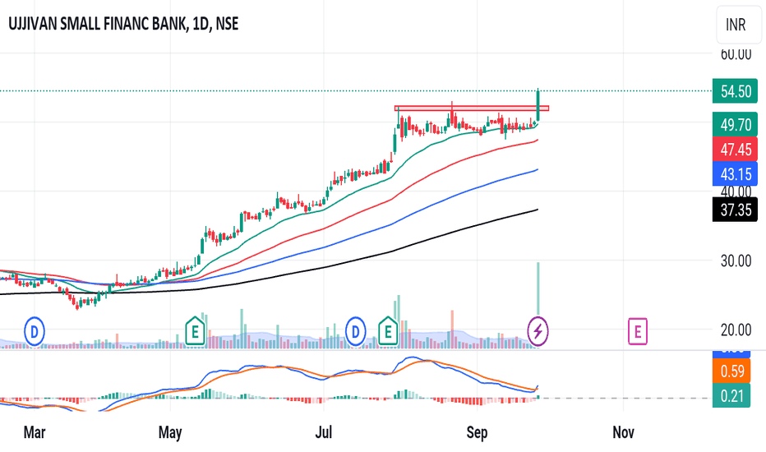Image resolution: width=766 pixels, height=452 pixels.
Task: Click the 30.00 price axis label
Action: [736, 261]
